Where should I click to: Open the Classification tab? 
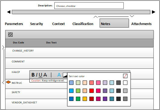(x=83, y=24)
